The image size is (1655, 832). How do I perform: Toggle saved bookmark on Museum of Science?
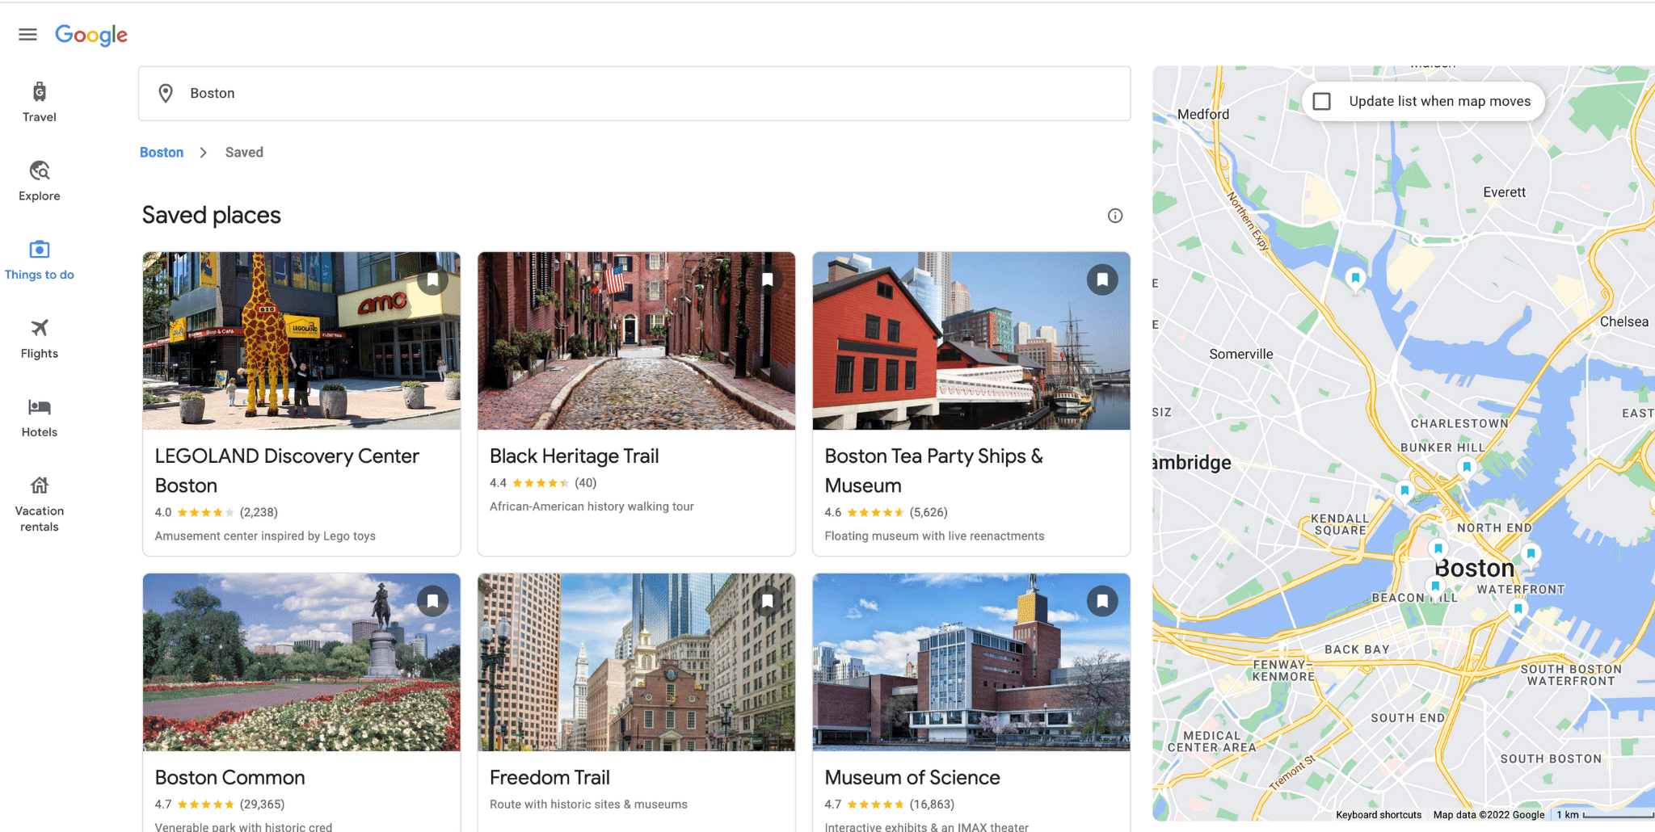1102,601
